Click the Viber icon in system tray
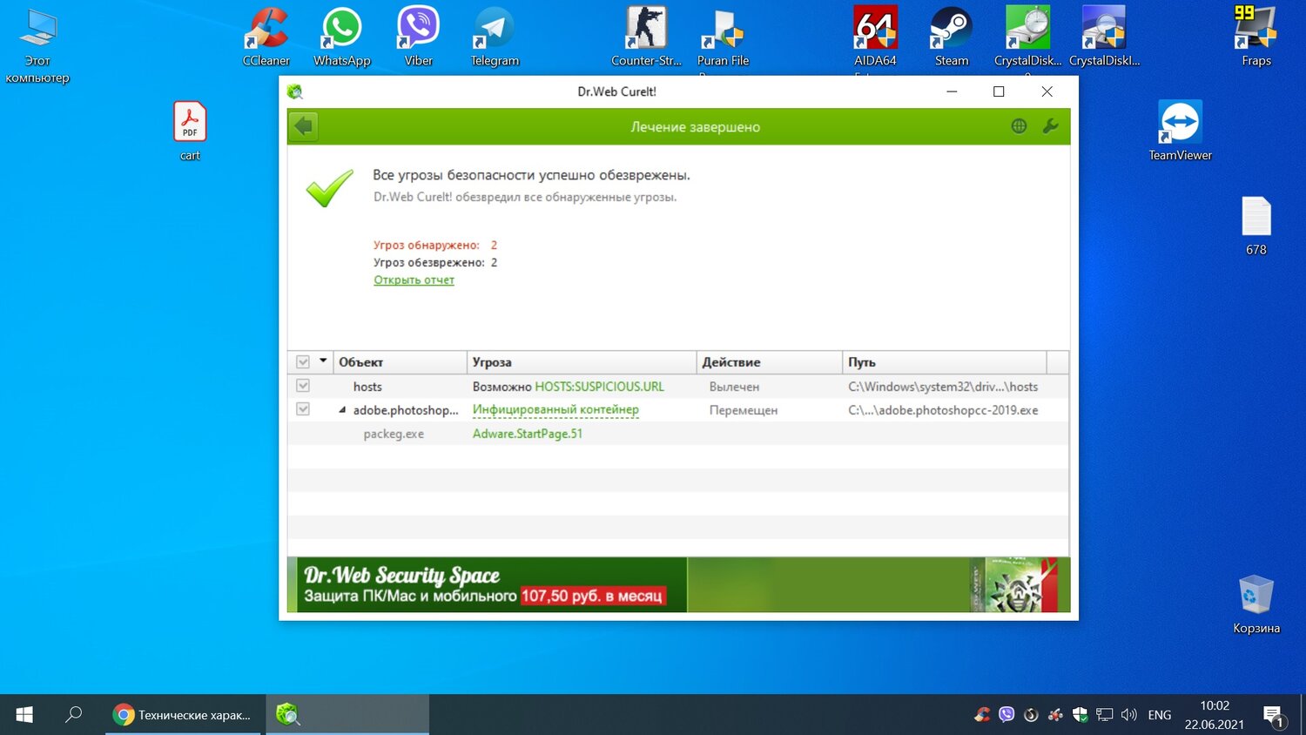The width and height of the screenshot is (1306, 735). 1006,715
